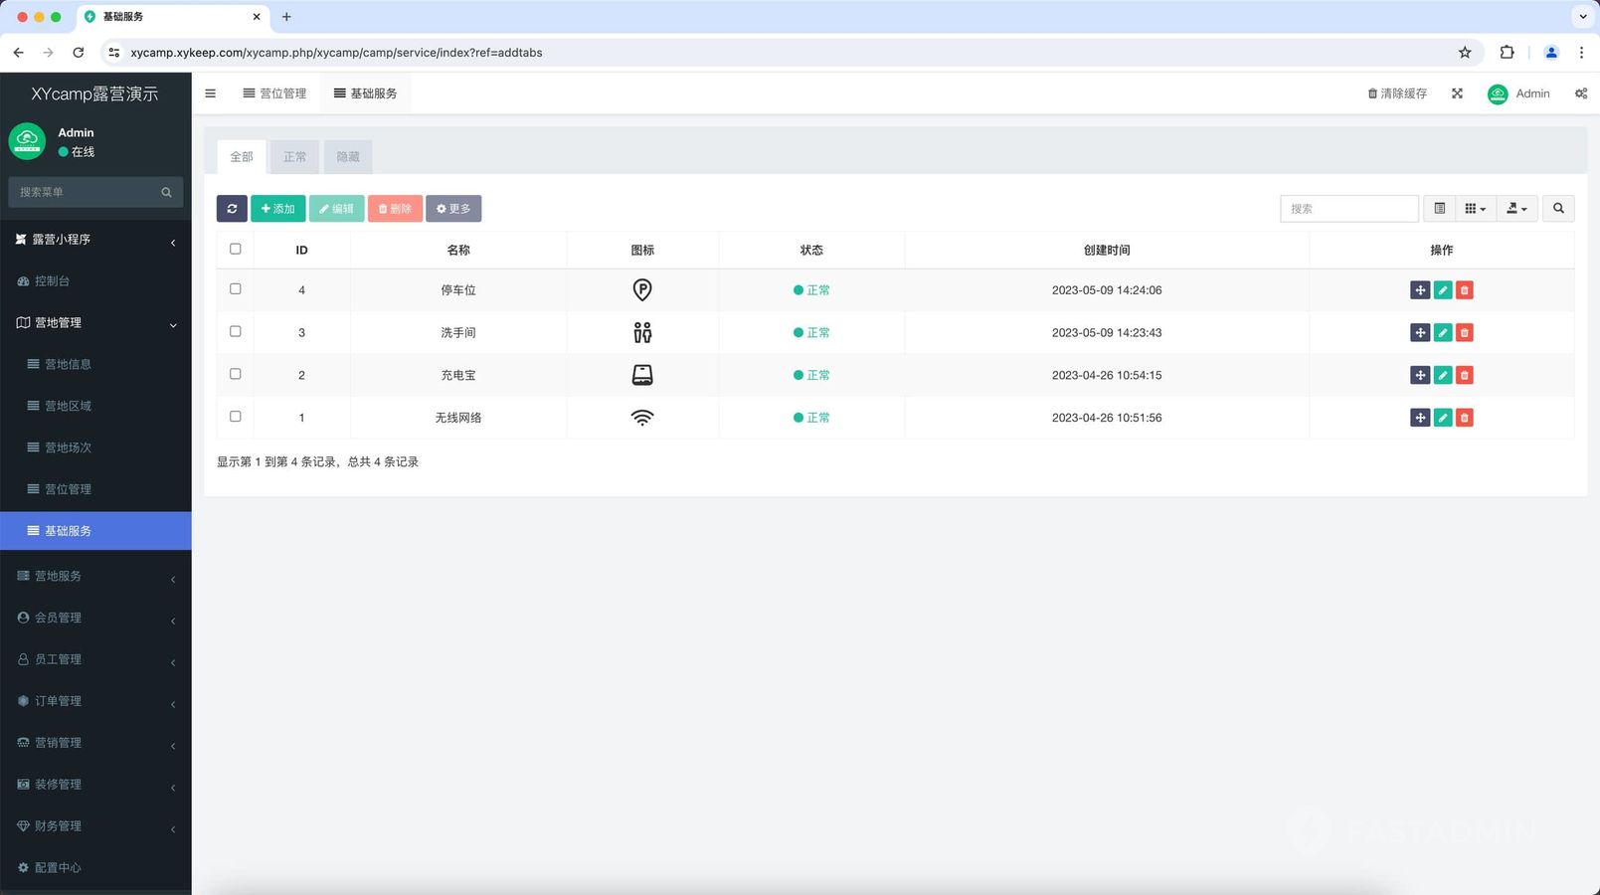Click the red delete icon for 停车位 row
Screen dimensions: 1600x895
click(1464, 290)
